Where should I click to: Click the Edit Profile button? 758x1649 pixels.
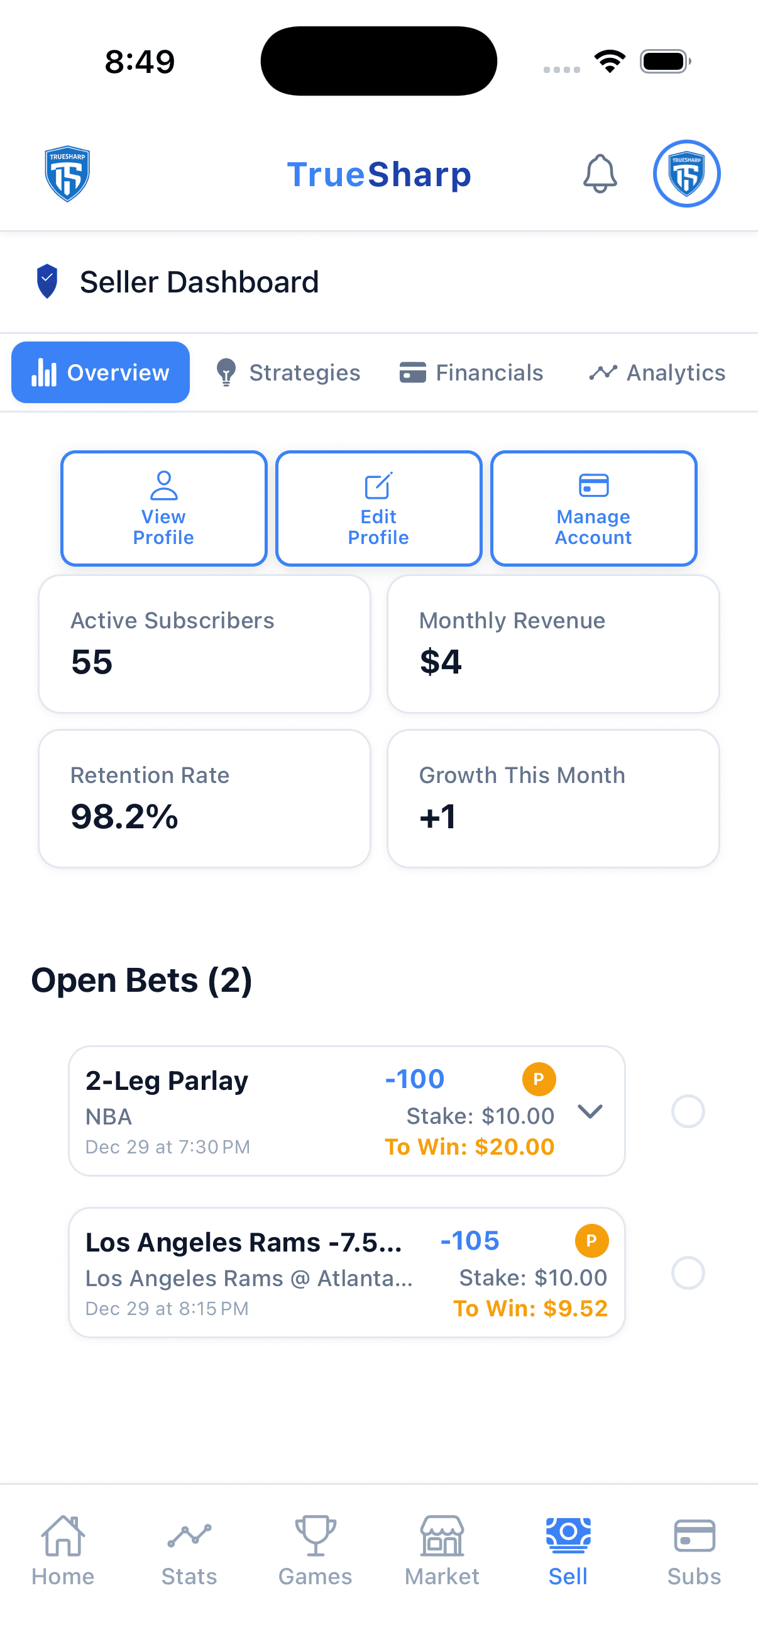pyautogui.click(x=378, y=508)
